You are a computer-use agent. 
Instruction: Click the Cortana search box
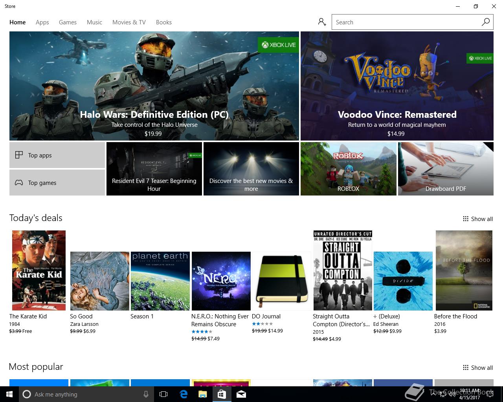click(86, 394)
